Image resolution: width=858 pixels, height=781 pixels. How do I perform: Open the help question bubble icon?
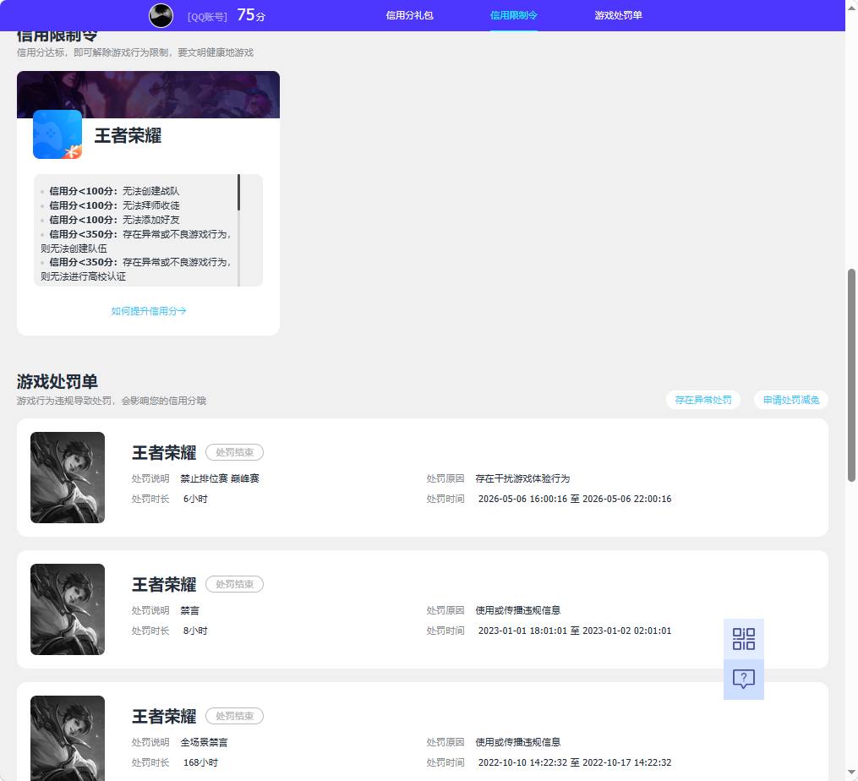[x=744, y=680]
